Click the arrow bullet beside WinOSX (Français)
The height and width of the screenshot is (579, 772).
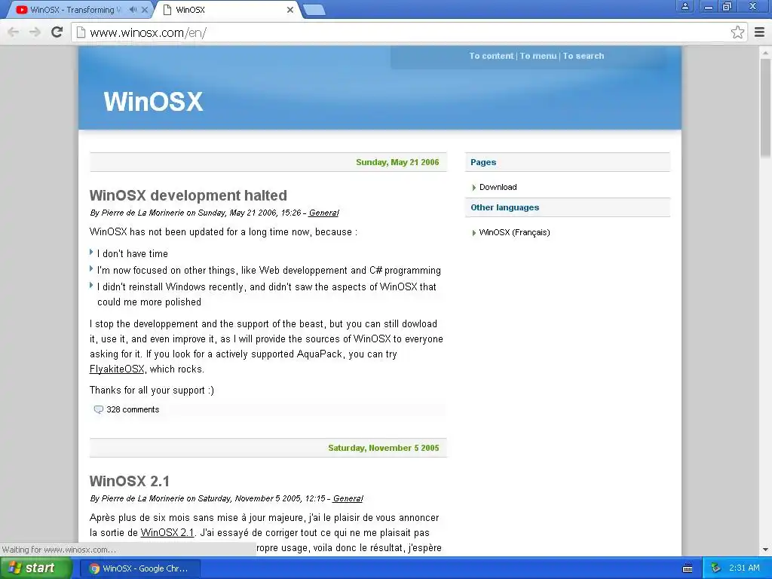click(474, 233)
